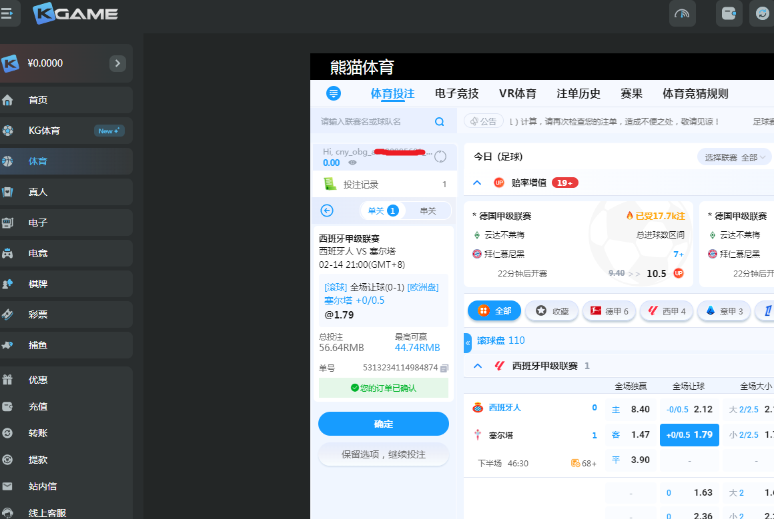774x519 pixels.
Task: Click 保留选项，继续投注 button
Action: pos(383,454)
